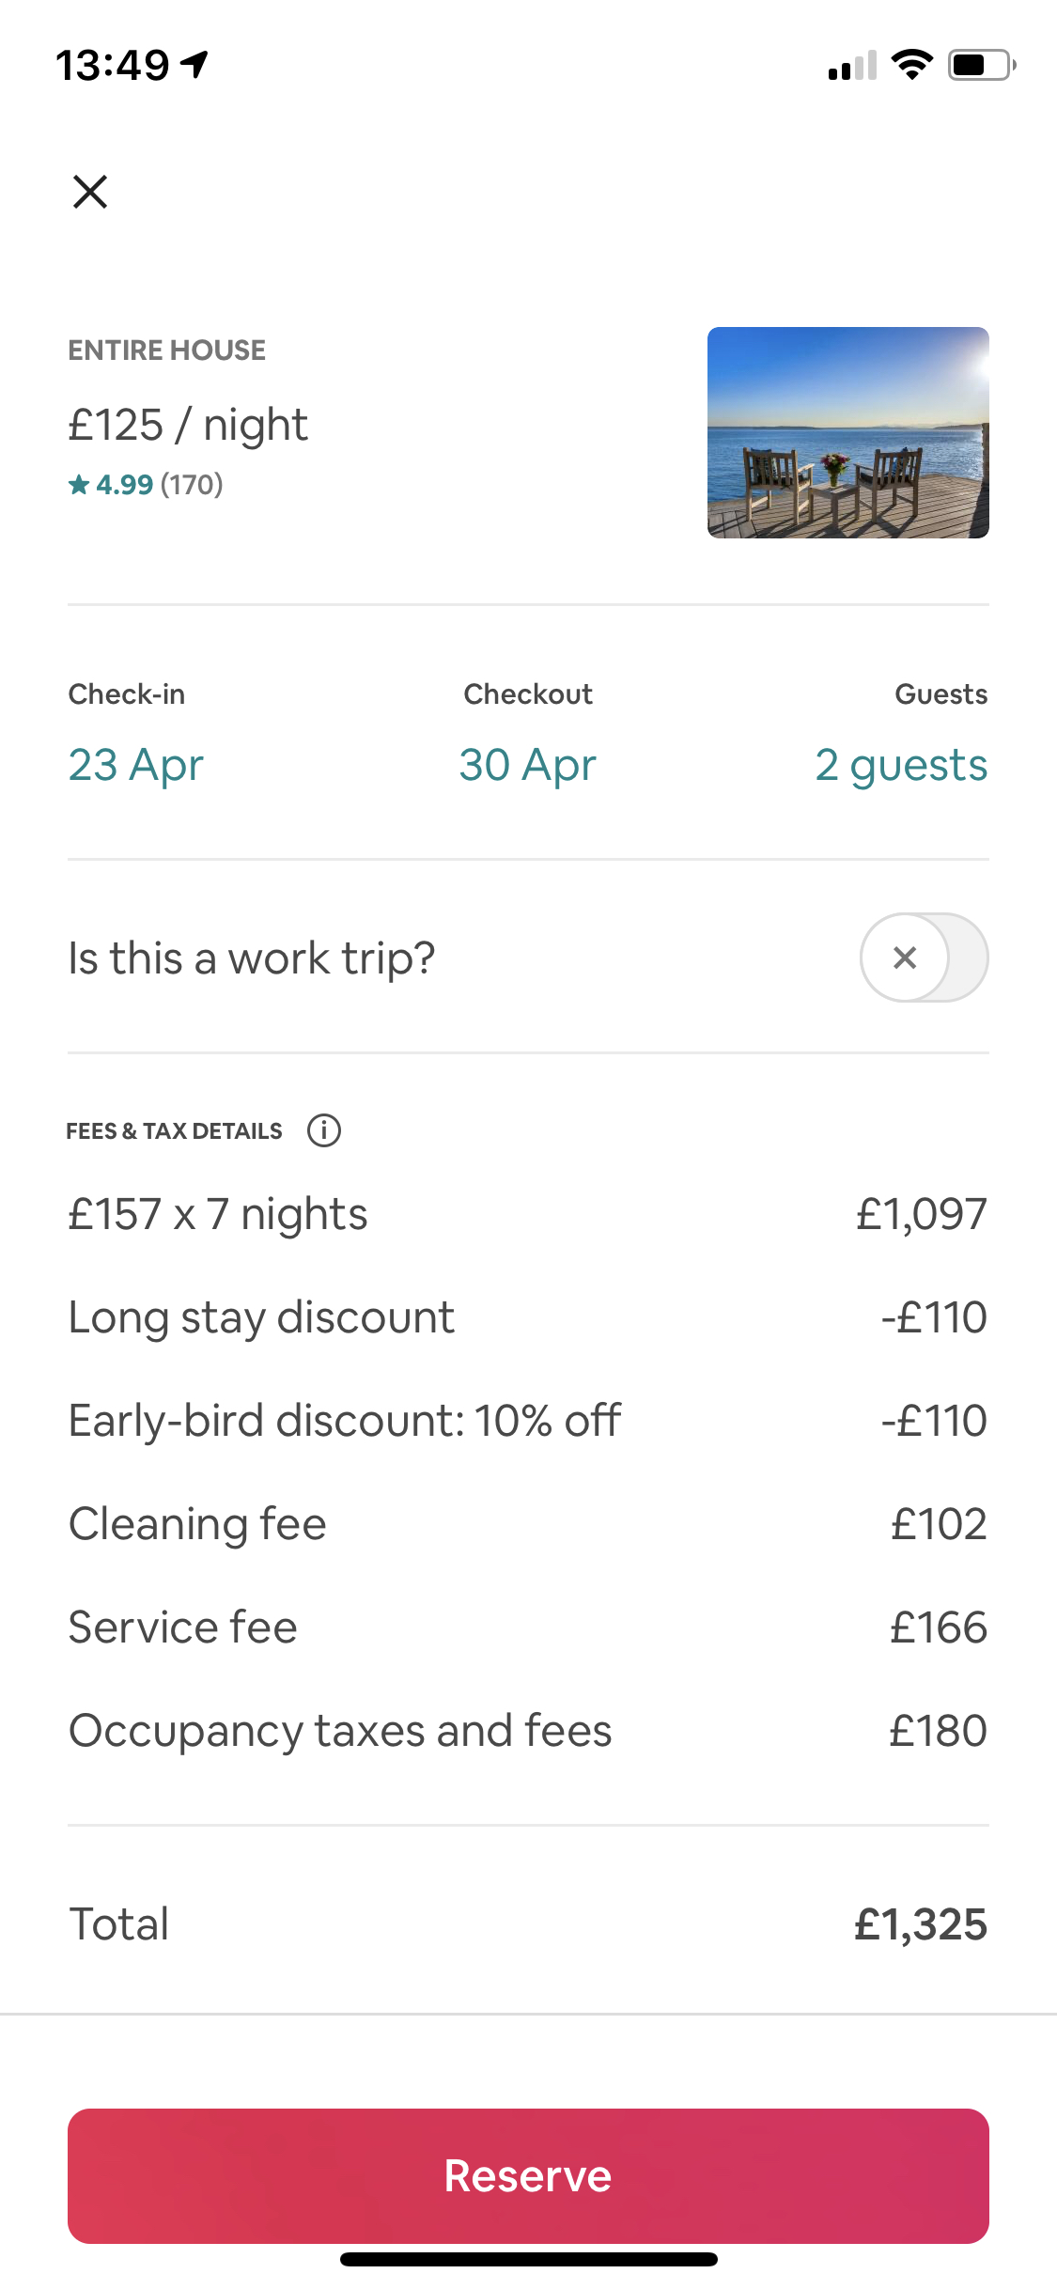Tap the total price £1,325

tap(920, 1924)
